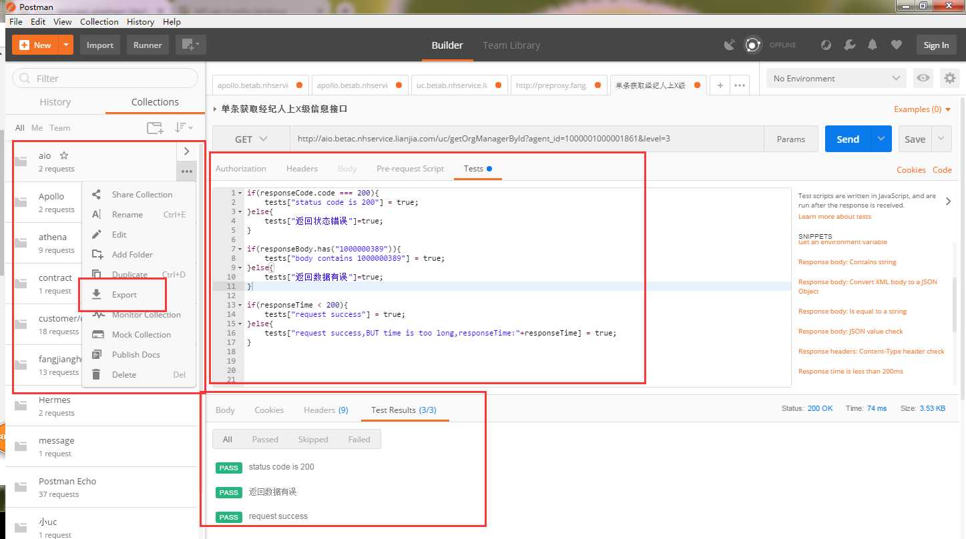Click the three-dots button on aio collection

(x=186, y=172)
